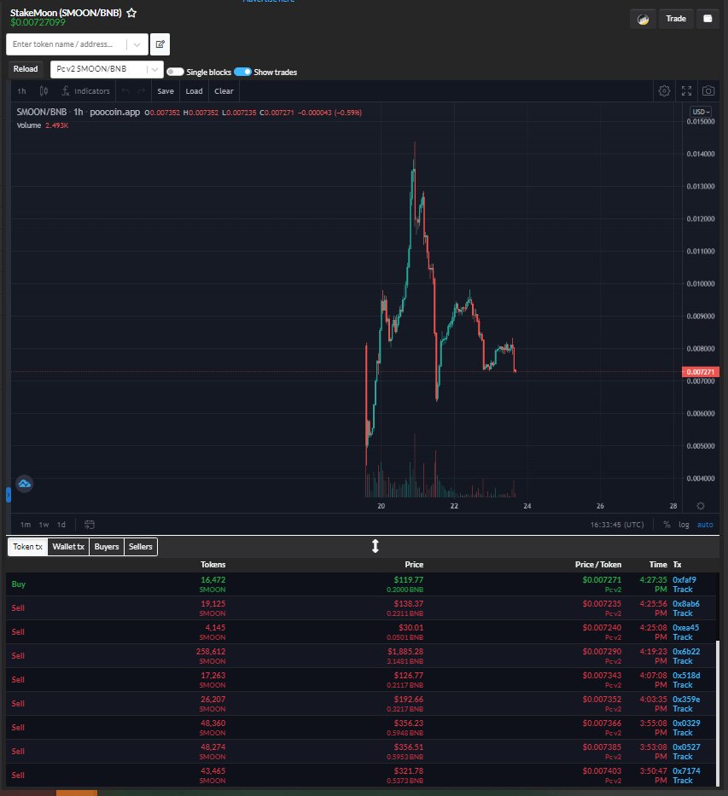728x796 pixels.
Task: Open transaction 0xea45 link
Action: coord(686,627)
